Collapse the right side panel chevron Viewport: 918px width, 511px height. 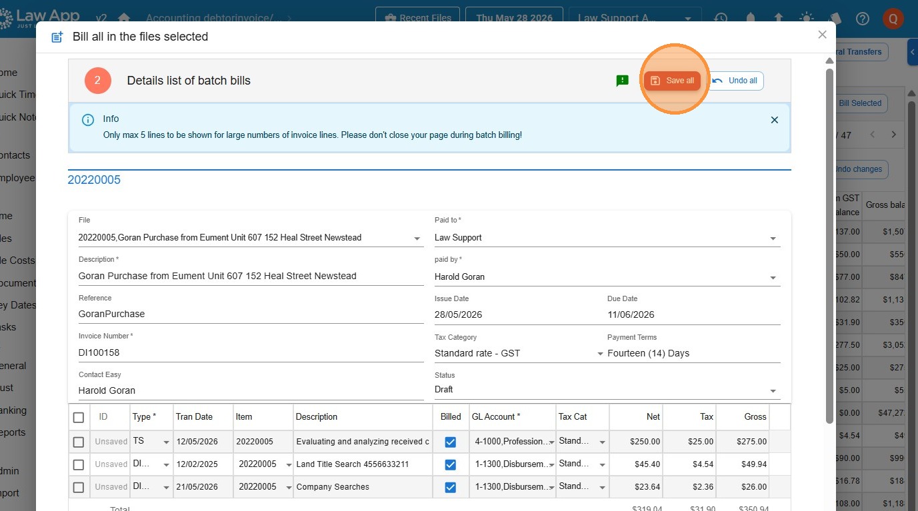(913, 52)
